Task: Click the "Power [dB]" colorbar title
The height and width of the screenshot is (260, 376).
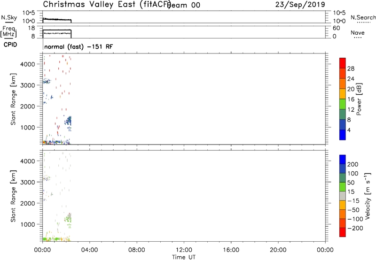Action: tap(359, 99)
